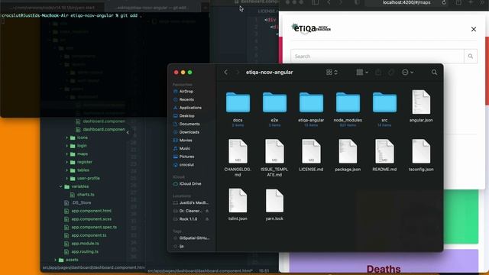Open the docs folder in Finder
The image size is (489, 275).
pos(238,102)
